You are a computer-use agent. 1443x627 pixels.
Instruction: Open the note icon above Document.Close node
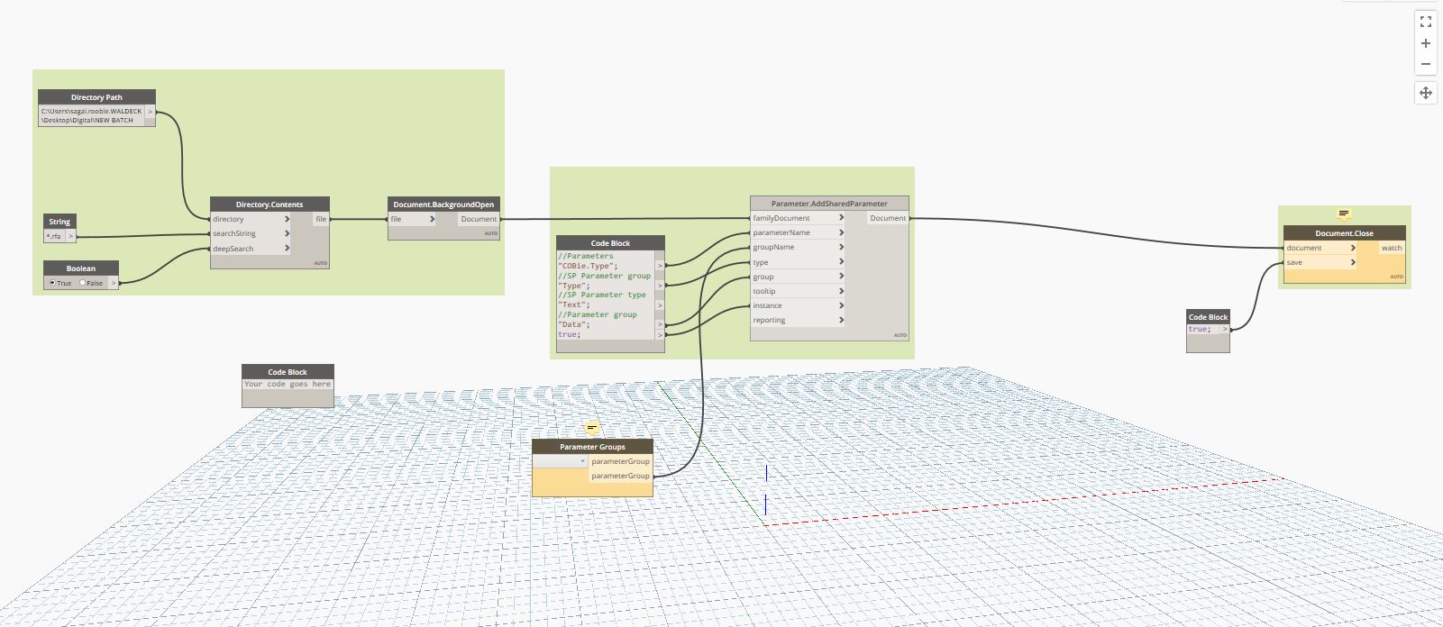click(1344, 214)
